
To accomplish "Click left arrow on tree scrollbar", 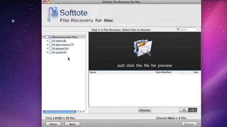I will point(81,112).
